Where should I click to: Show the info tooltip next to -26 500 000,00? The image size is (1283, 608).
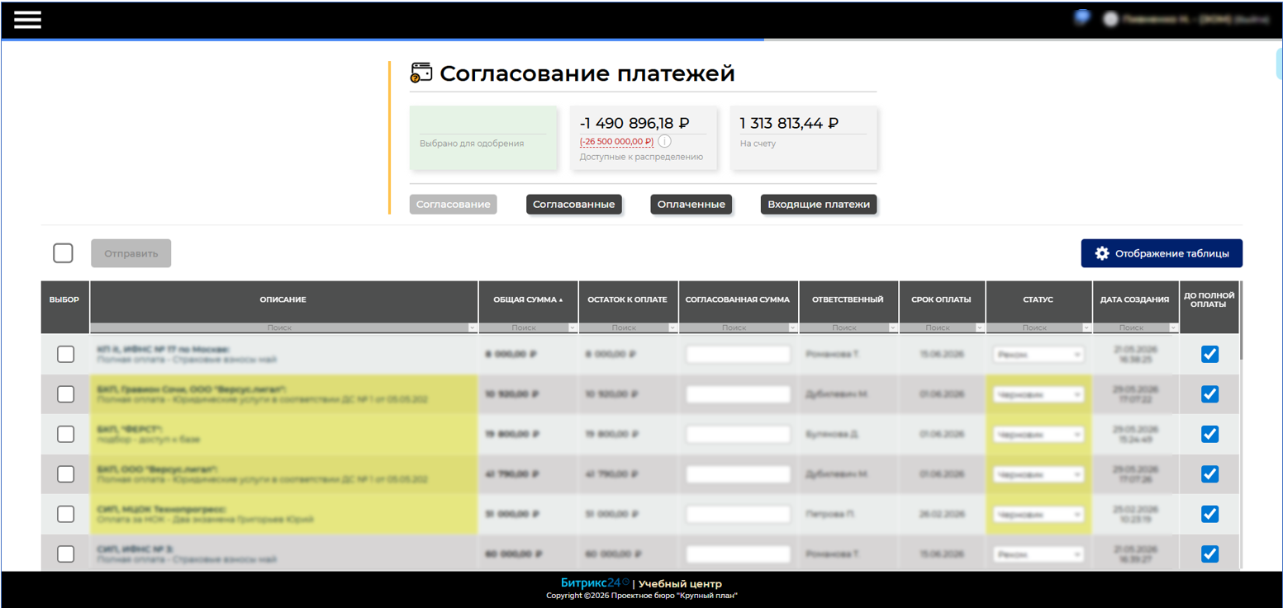pos(664,141)
